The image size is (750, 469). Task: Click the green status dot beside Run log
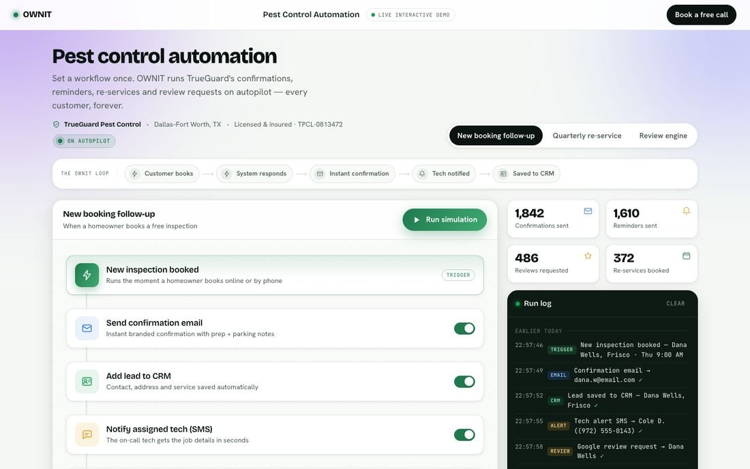[517, 303]
